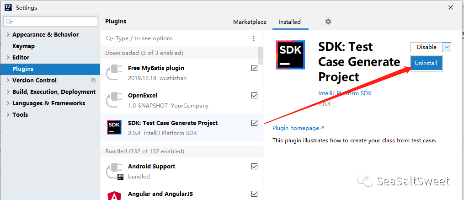Select the Android Support plugin name
Screen dimensions: 464x200
151,167
